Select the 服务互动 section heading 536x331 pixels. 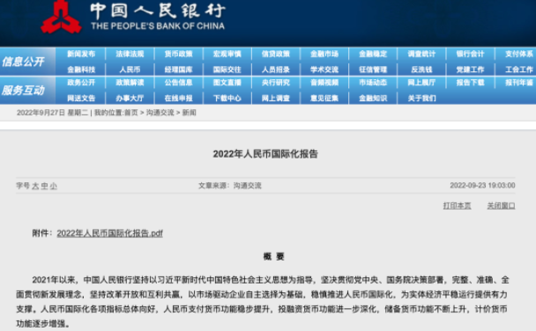click(23, 91)
